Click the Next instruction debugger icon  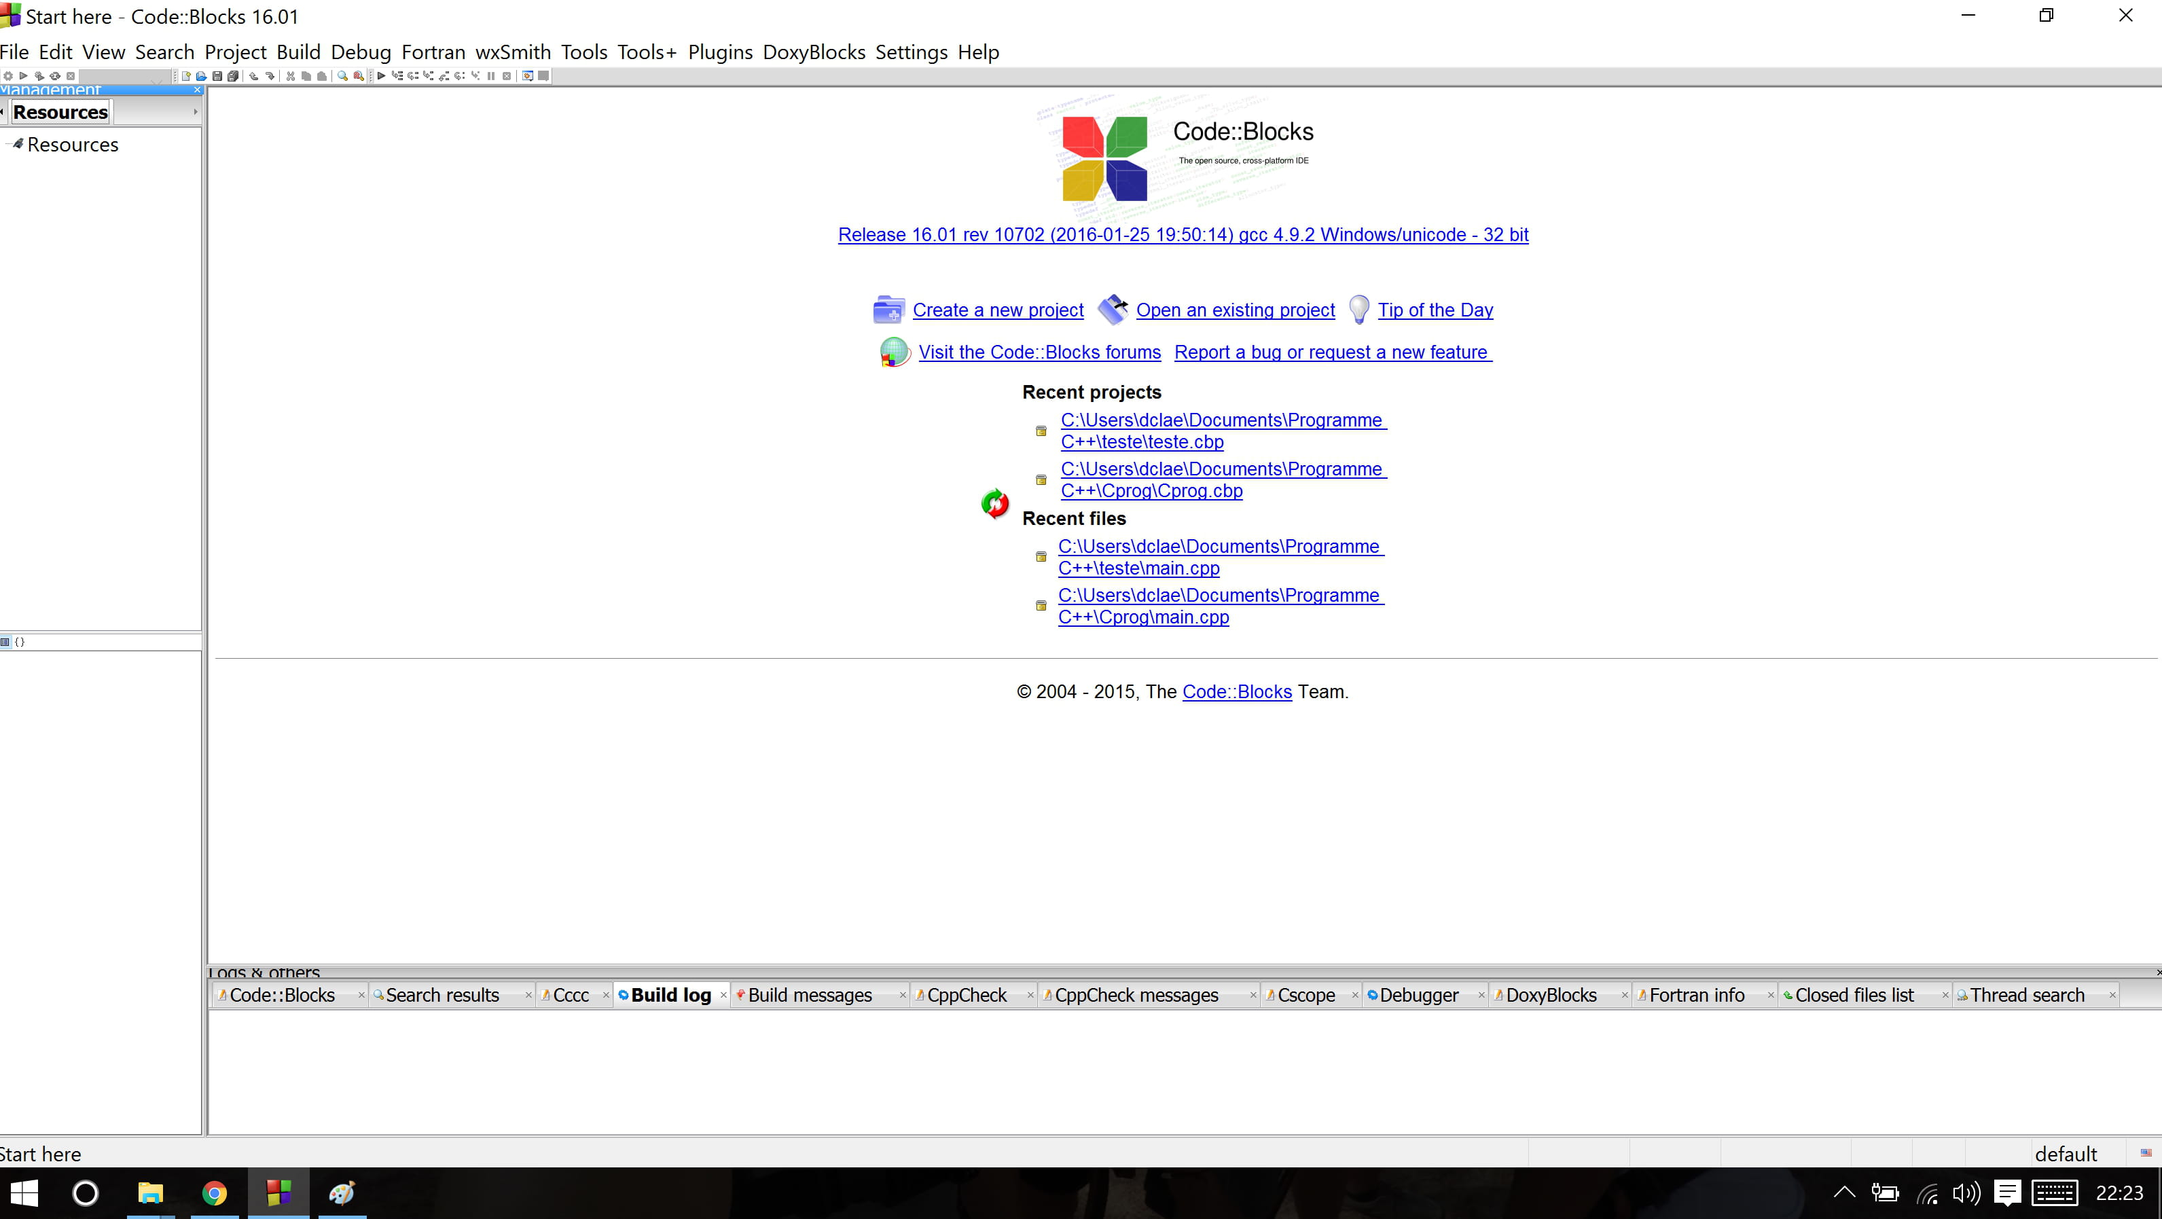pyautogui.click(x=460, y=76)
